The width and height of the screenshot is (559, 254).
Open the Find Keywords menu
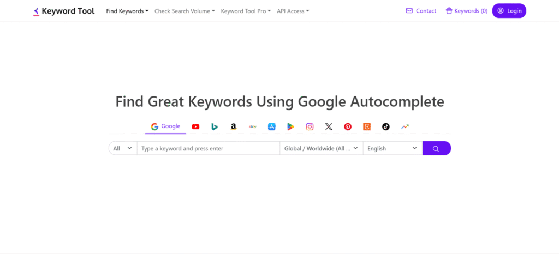(x=127, y=11)
